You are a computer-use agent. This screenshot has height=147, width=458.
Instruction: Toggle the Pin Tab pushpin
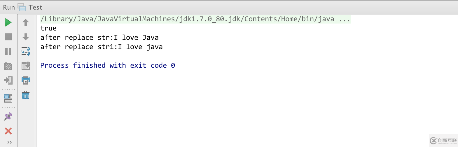click(8, 116)
